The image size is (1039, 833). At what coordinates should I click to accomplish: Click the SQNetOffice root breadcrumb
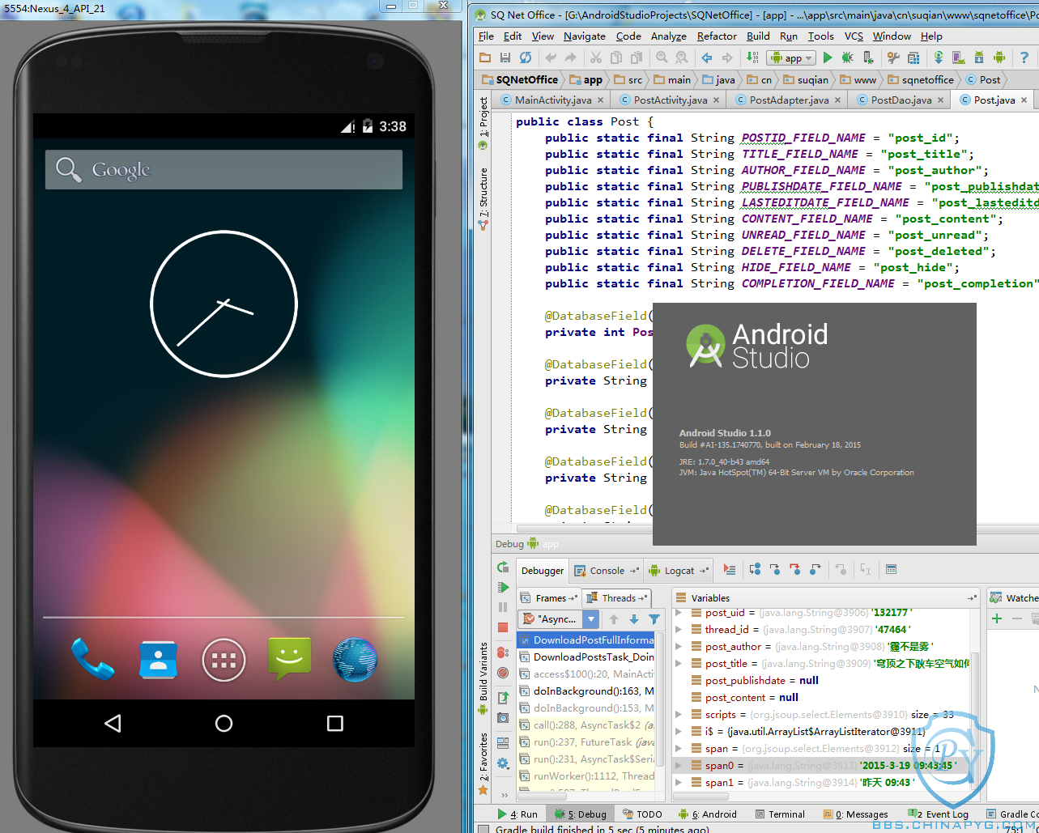click(x=520, y=79)
